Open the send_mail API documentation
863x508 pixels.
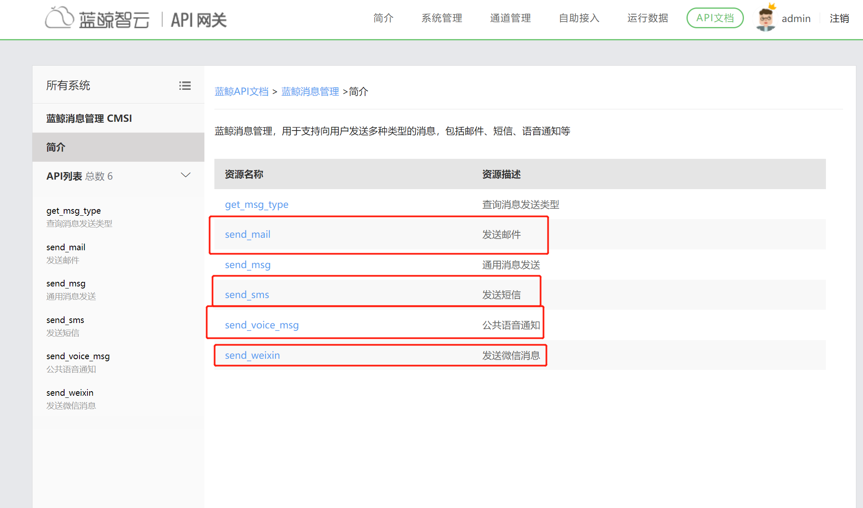247,234
